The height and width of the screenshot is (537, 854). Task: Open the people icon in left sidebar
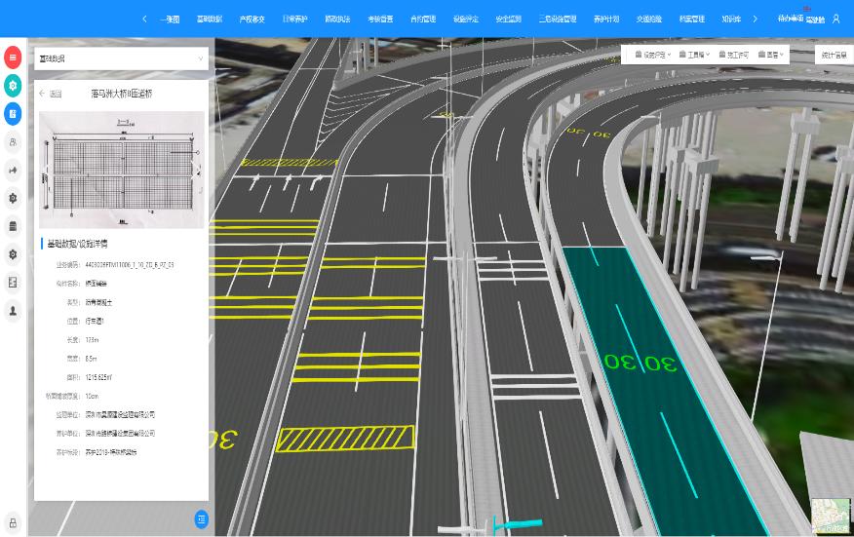tap(14, 142)
